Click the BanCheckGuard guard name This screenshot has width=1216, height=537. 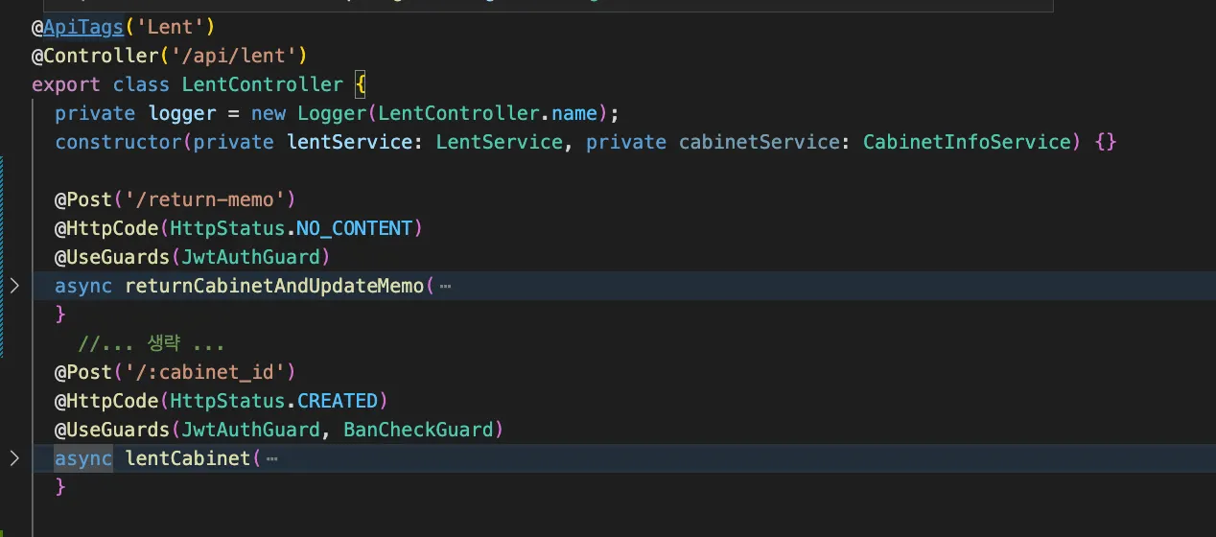point(418,430)
